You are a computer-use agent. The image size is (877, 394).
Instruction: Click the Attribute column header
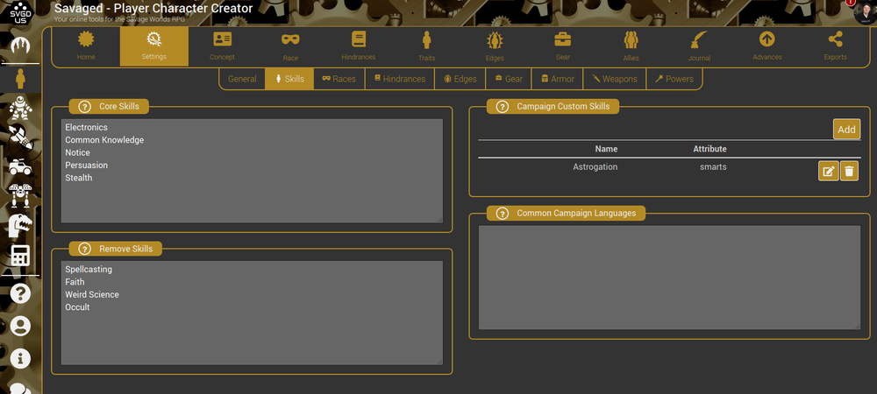[x=709, y=149]
